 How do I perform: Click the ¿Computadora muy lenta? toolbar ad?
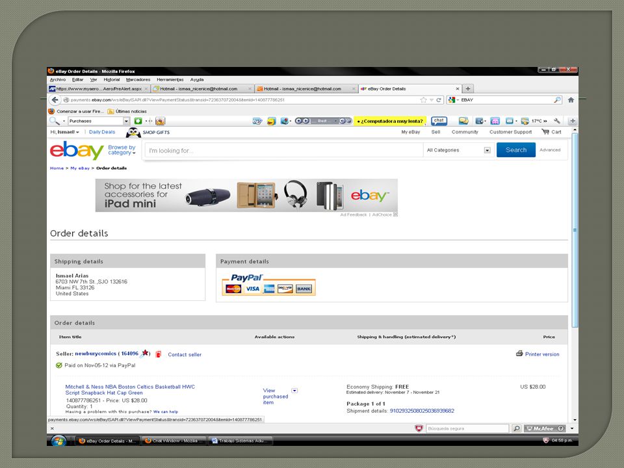click(x=390, y=121)
